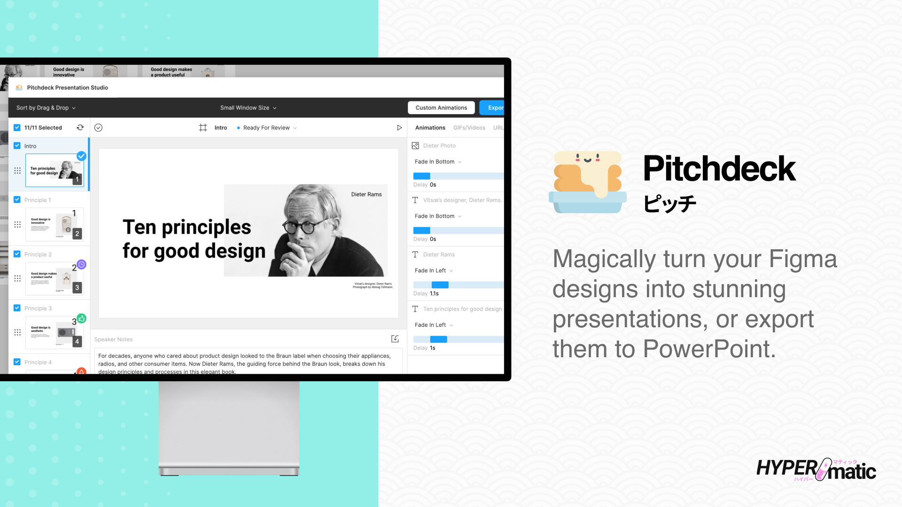Expand the Small Window Size dropdown

tap(247, 107)
